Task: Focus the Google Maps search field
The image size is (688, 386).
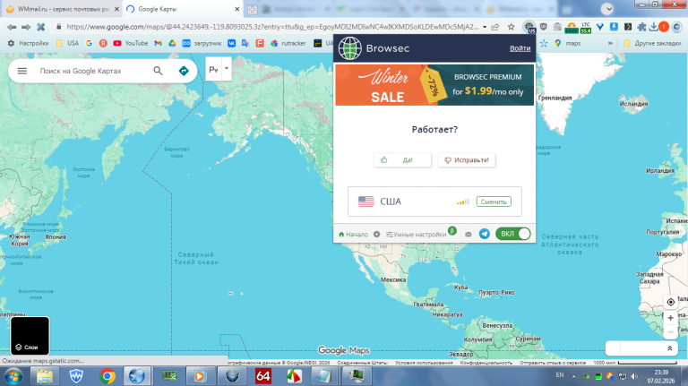Action: pyautogui.click(x=81, y=71)
